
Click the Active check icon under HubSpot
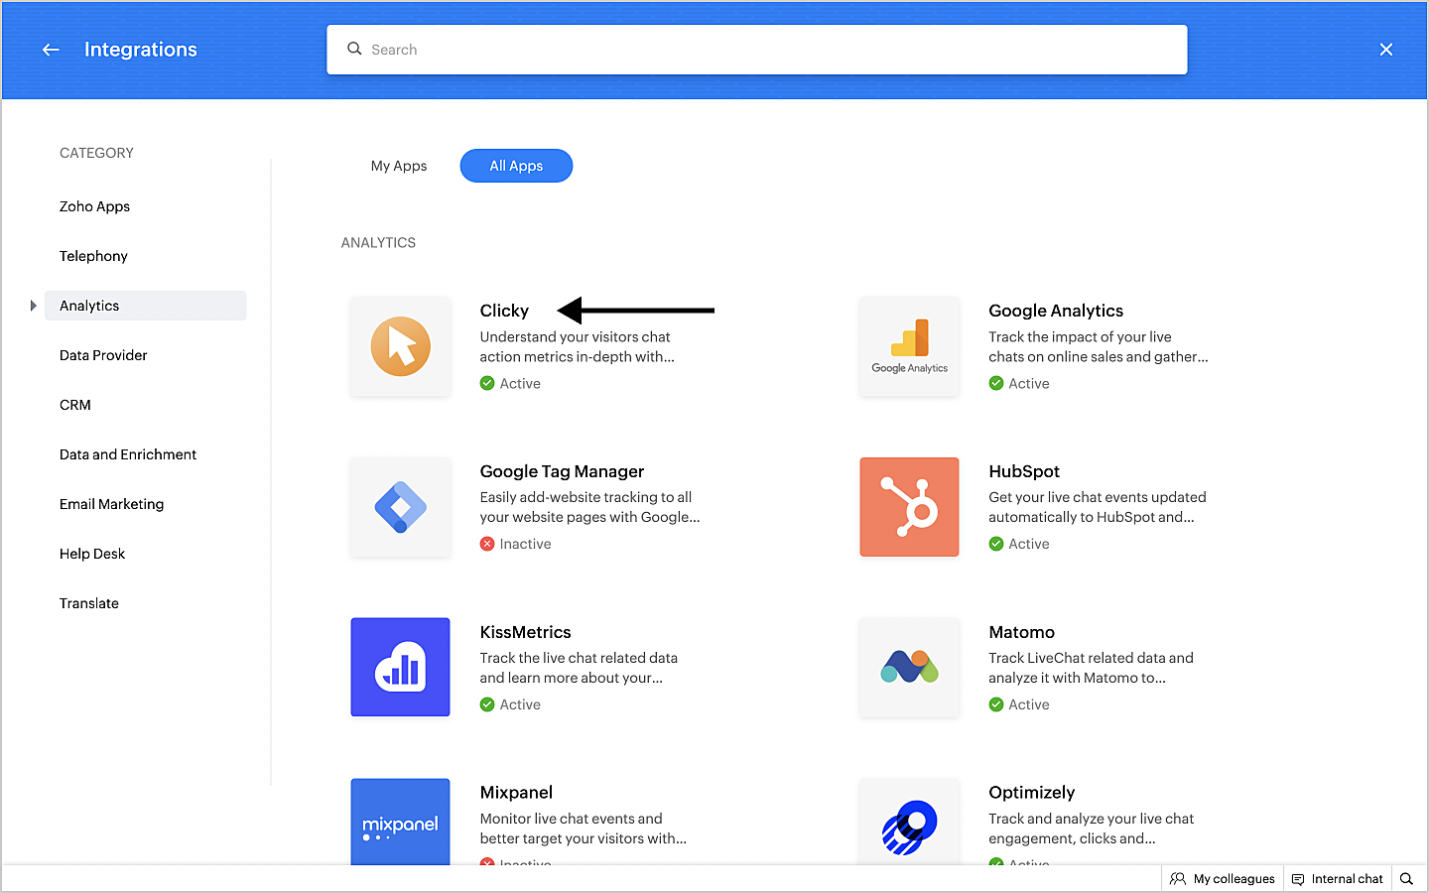[x=996, y=544]
